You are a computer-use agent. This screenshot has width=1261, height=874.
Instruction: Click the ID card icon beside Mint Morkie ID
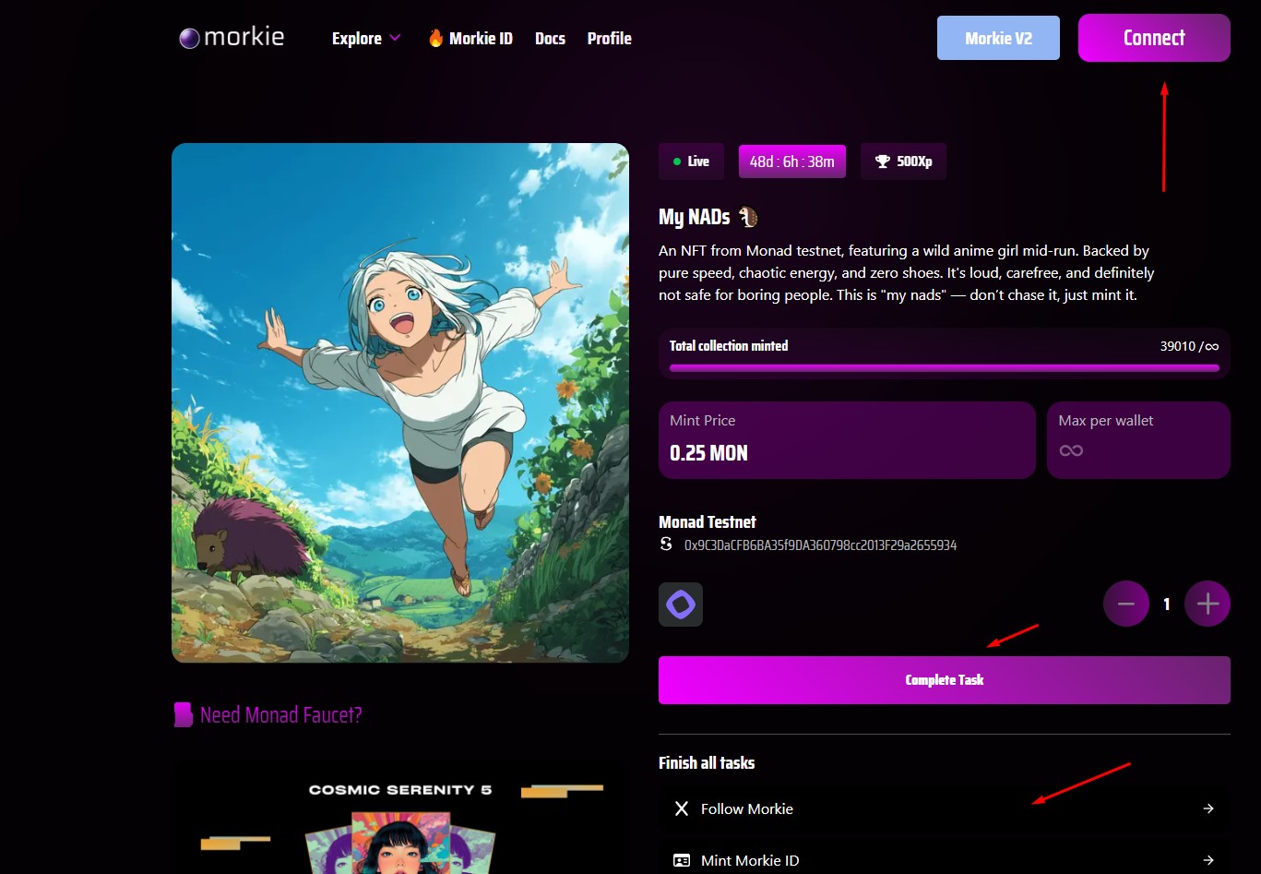point(682,860)
